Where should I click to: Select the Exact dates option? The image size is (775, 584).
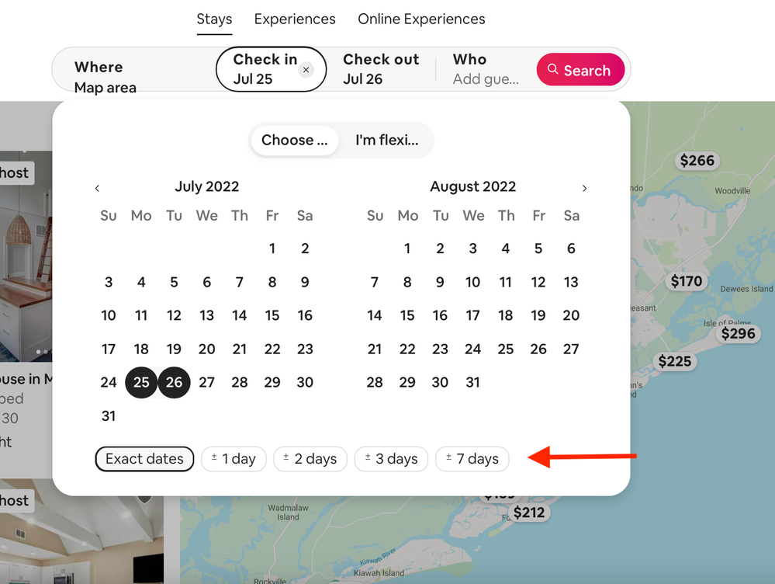click(144, 459)
